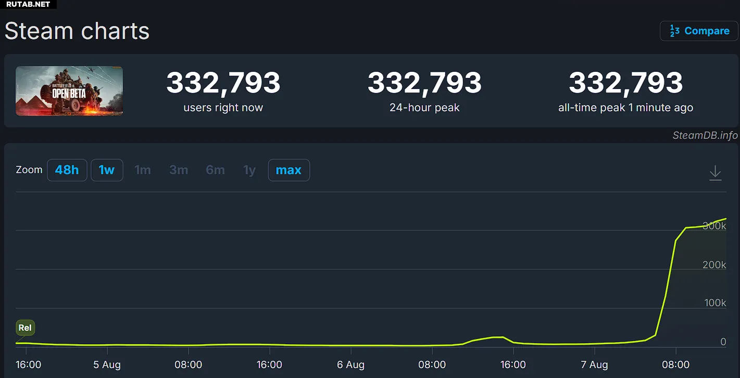Click the 100k y-axis label
This screenshot has width=740, height=378.
pos(714,303)
